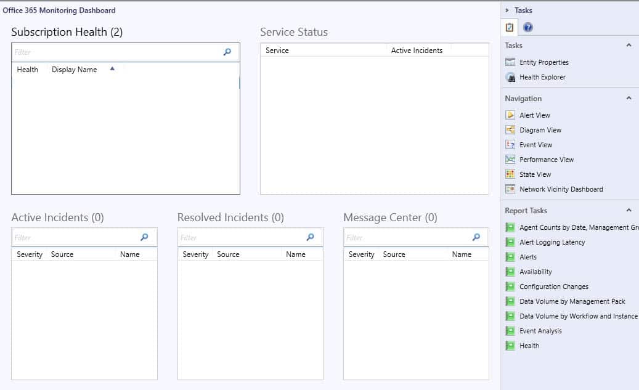Open Entity Properties task
Screen dimensions: 639x390
(543, 62)
